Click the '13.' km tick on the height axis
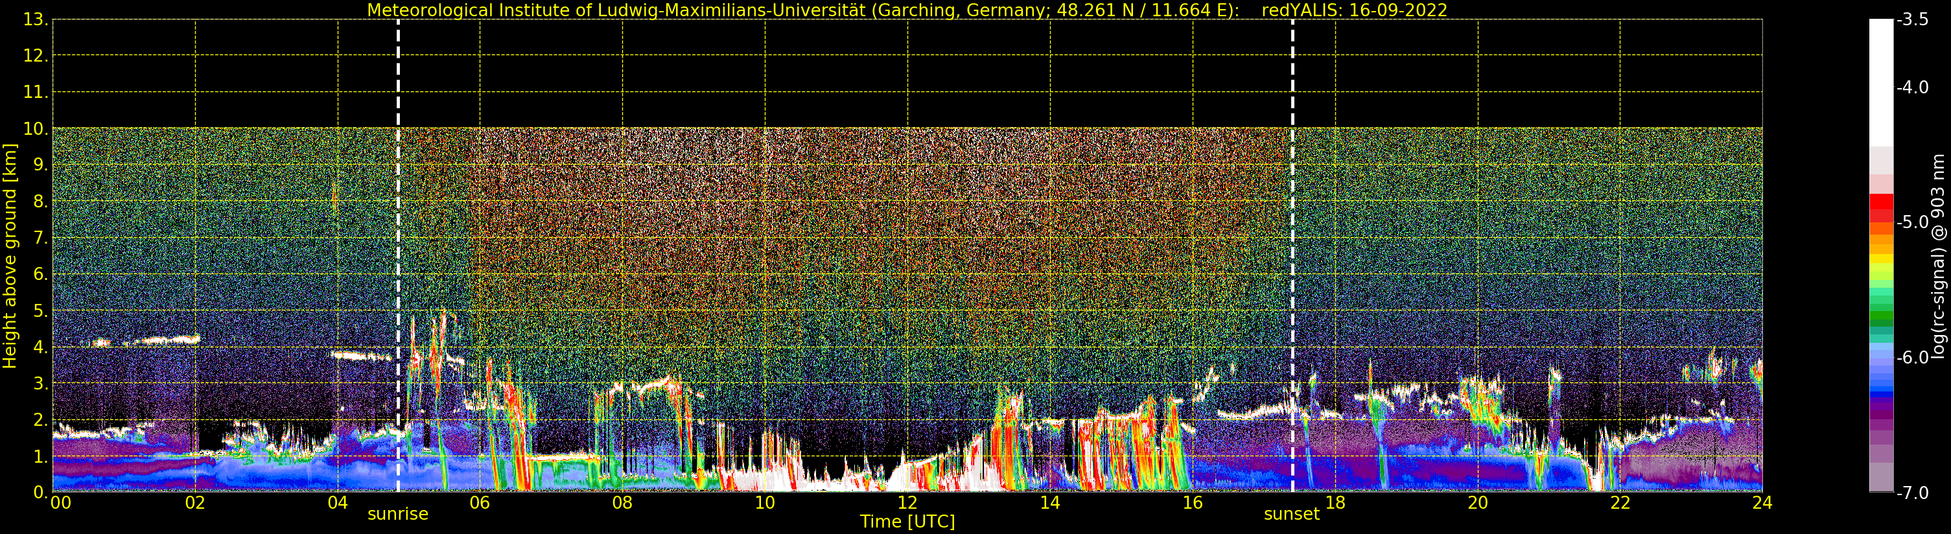Screen dimensions: 1951x534 click(x=36, y=19)
